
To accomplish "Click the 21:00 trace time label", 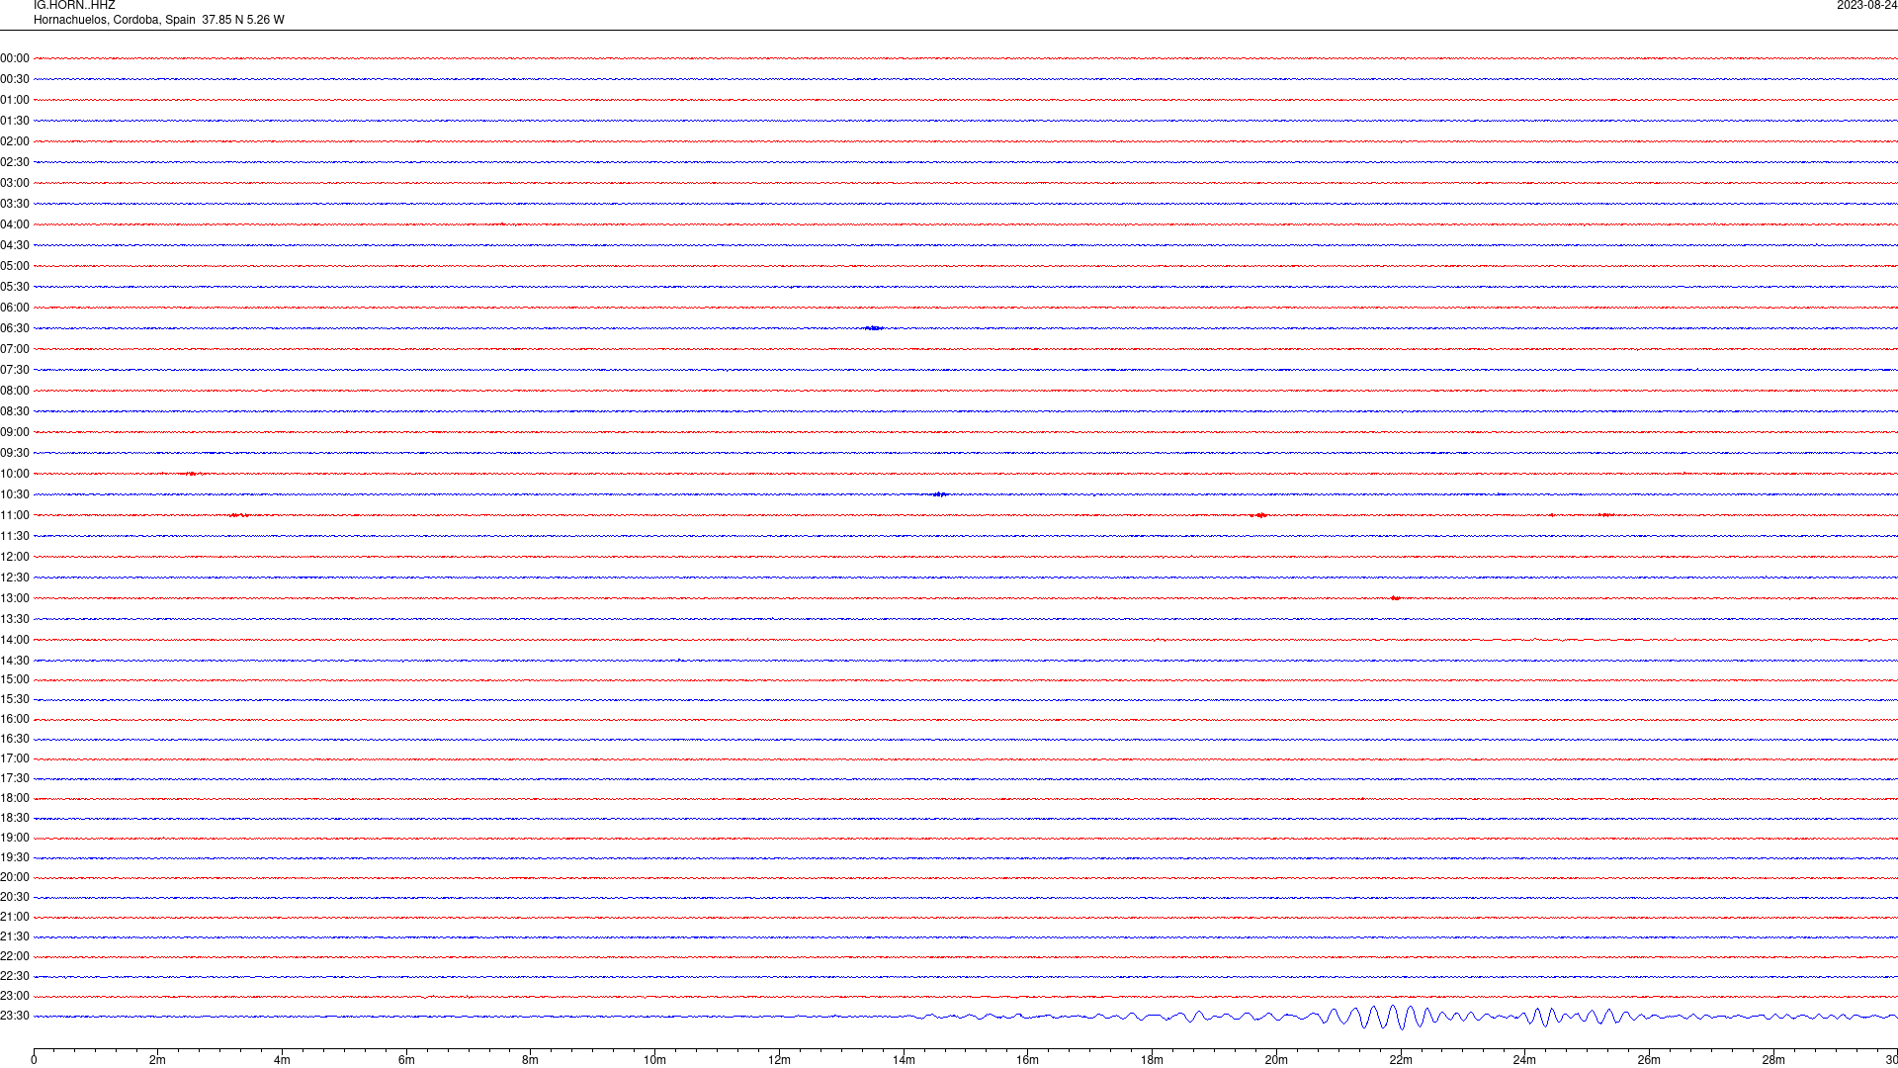I will click(15, 917).
